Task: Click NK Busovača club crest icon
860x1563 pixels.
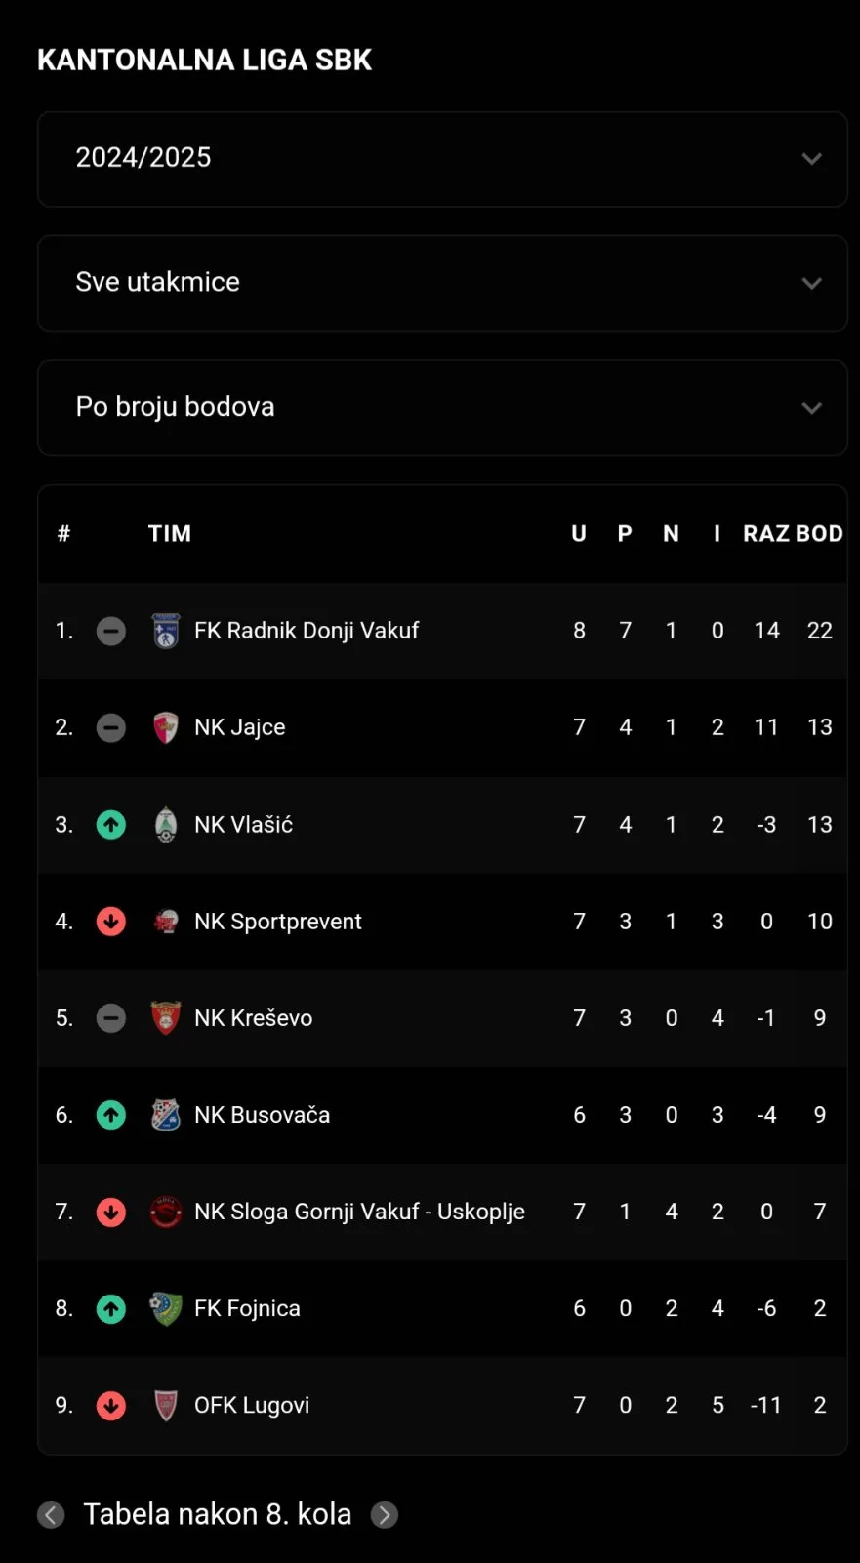Action: 166,1115
